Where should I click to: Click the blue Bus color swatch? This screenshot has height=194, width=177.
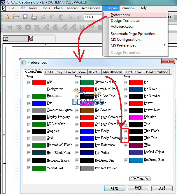[39, 104]
